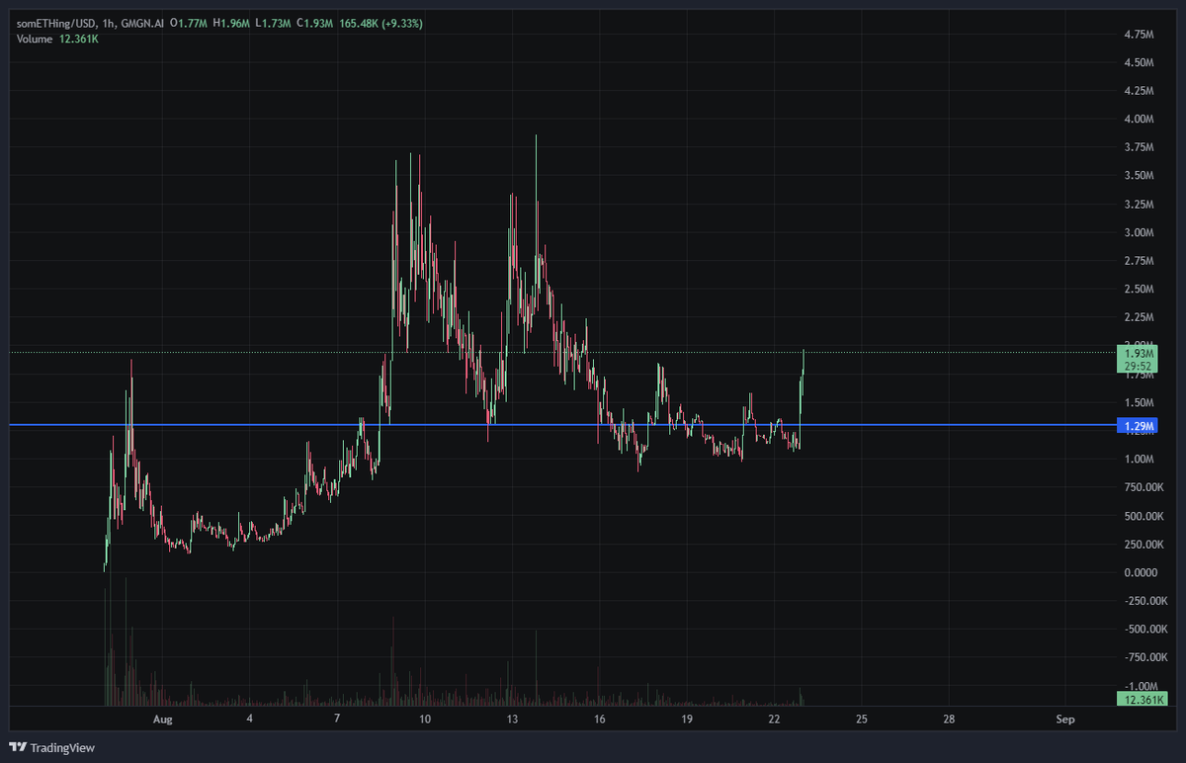Image resolution: width=1186 pixels, height=763 pixels.
Task: Click the 2.25M price axis label
Action: point(1140,318)
